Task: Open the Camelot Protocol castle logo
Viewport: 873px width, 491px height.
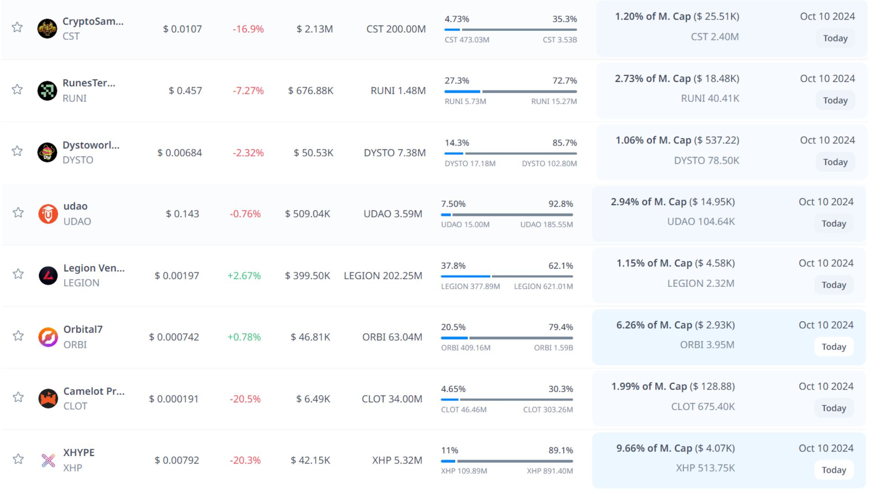Action: pos(48,399)
